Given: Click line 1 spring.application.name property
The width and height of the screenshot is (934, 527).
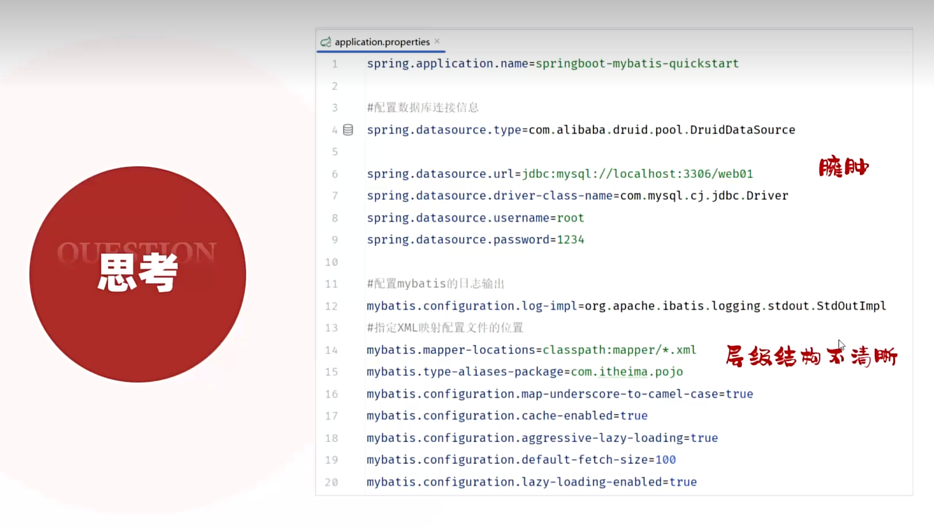Looking at the screenshot, I should click(553, 63).
